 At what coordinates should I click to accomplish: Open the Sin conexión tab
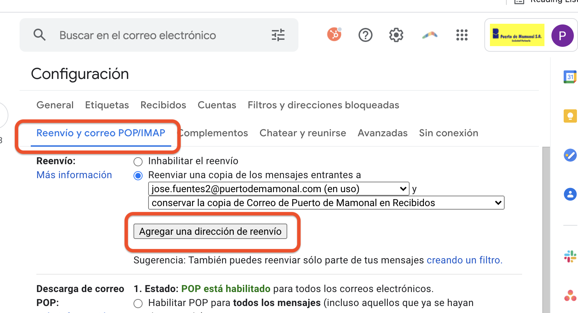(x=449, y=133)
